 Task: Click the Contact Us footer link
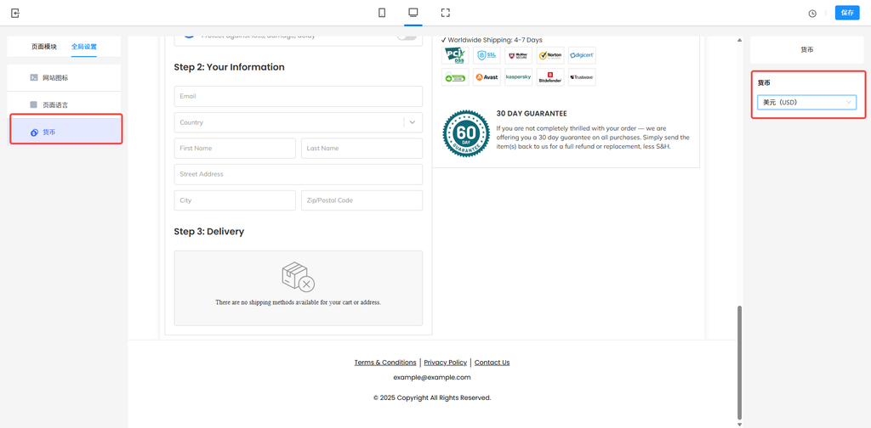(x=492, y=363)
